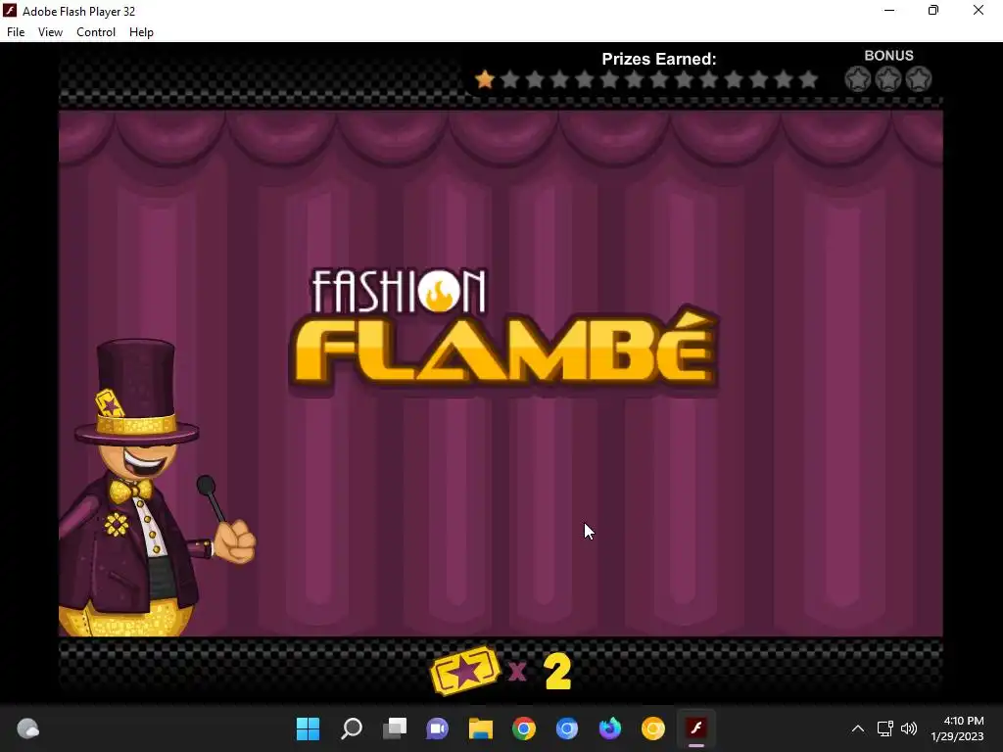Launch Google Chrome from taskbar
The height and width of the screenshot is (752, 1003).
(x=524, y=728)
